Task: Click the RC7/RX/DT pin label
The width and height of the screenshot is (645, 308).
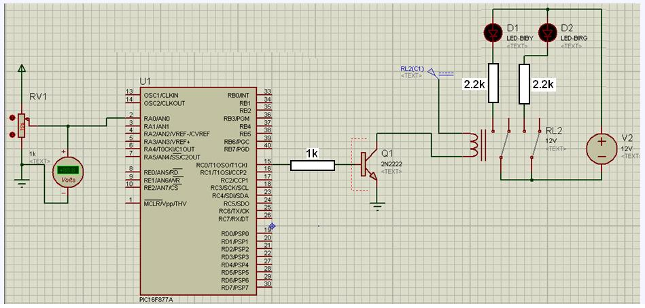Action: tap(234, 218)
